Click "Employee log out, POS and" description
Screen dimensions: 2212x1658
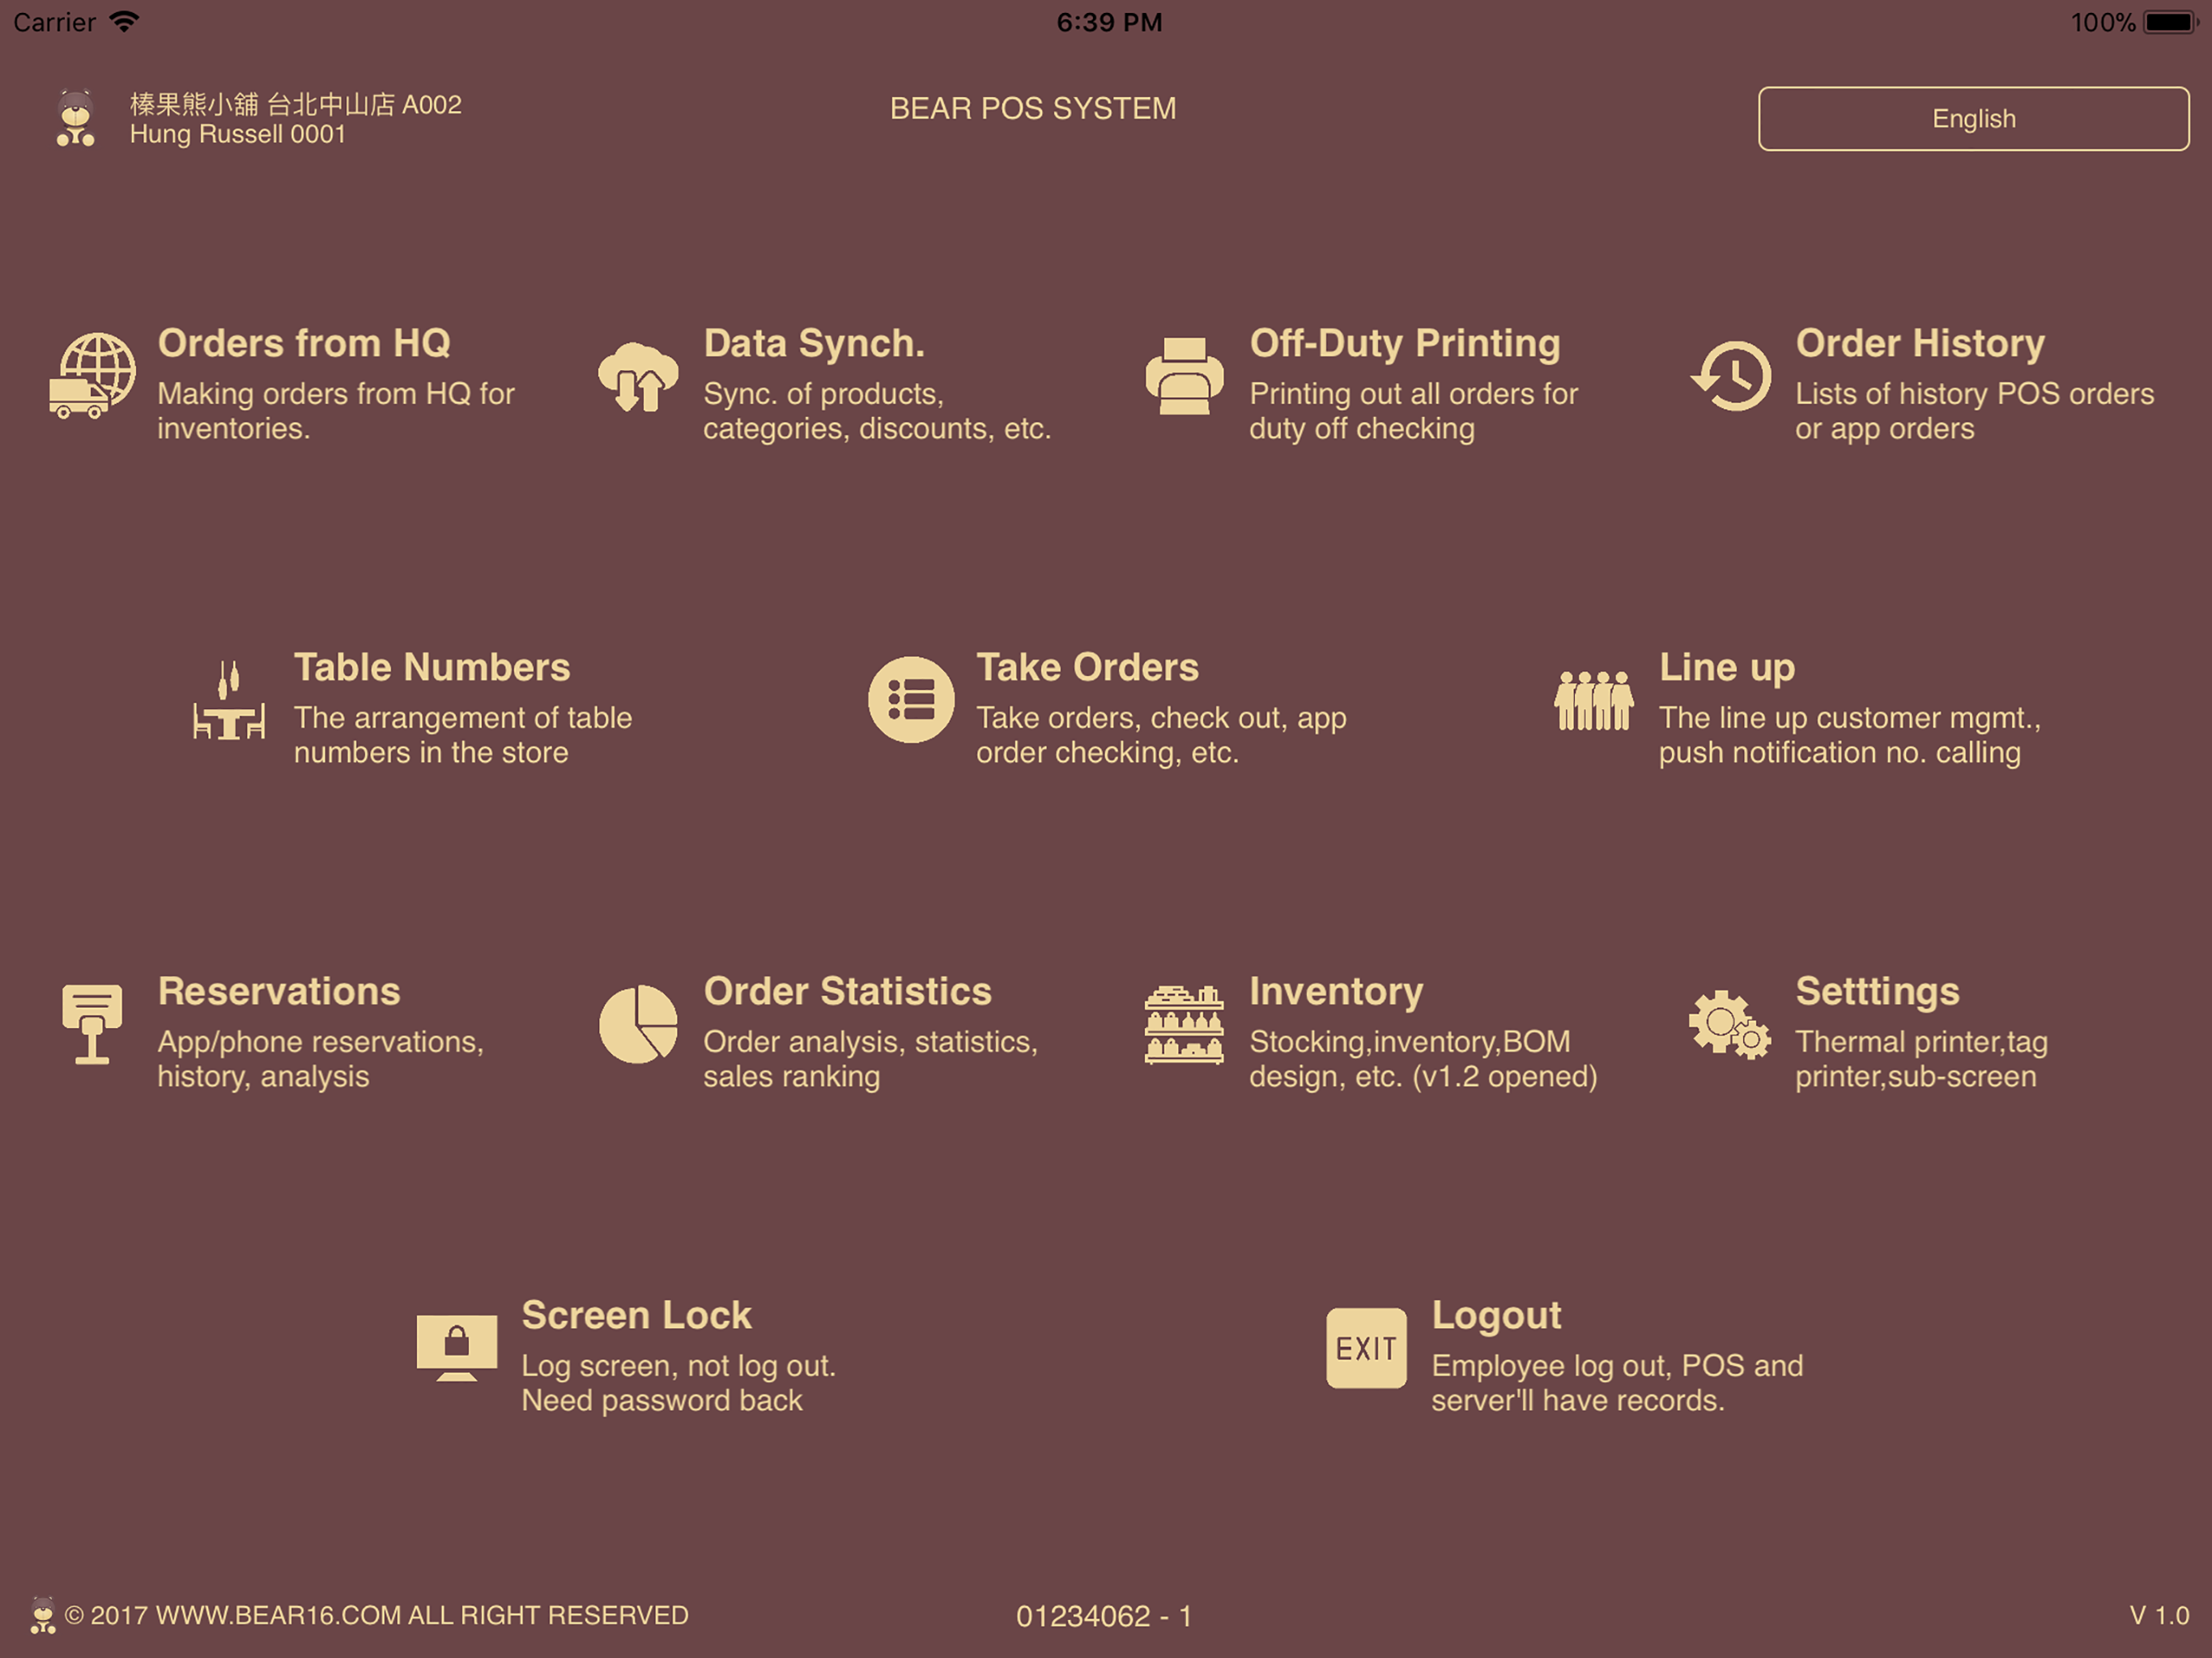(1617, 1383)
